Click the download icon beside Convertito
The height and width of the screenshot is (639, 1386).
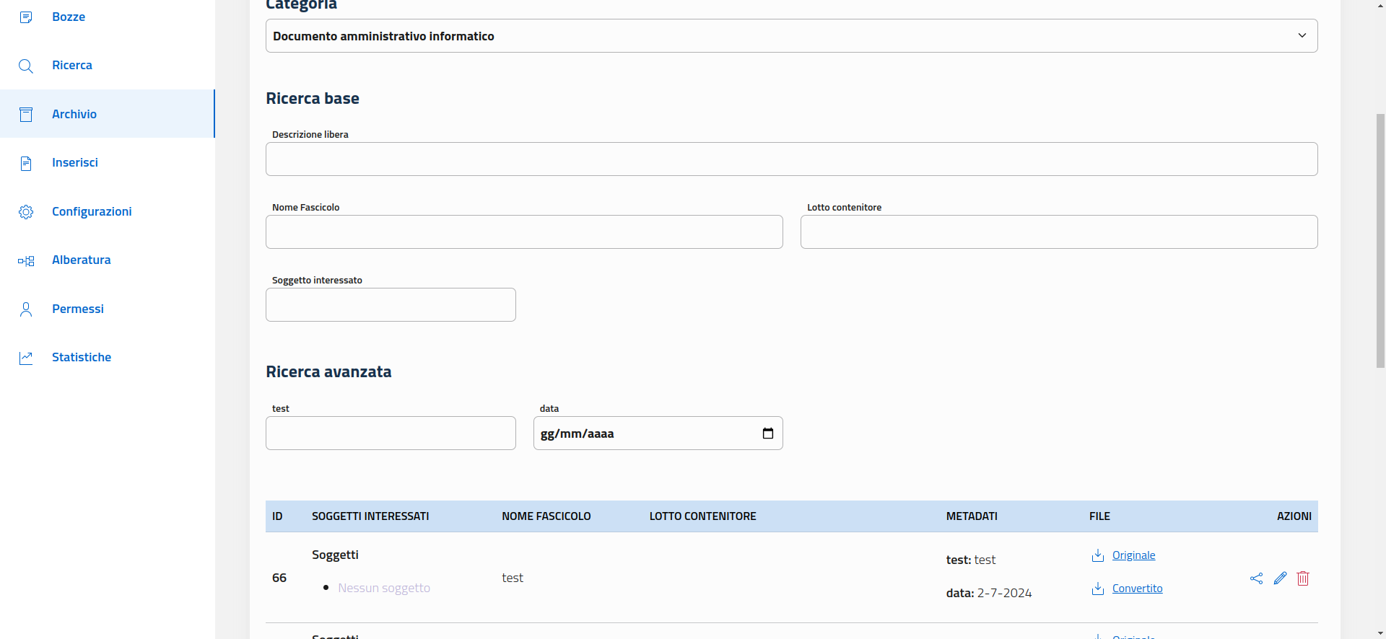[1098, 589]
